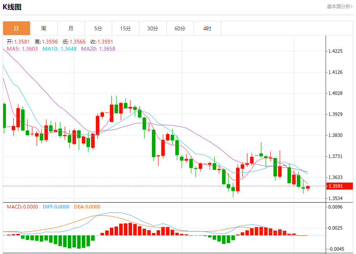The width and height of the screenshot is (356, 254).
Task: Click the 1.3830 price axis label
Action: pyautogui.click(x=336, y=135)
